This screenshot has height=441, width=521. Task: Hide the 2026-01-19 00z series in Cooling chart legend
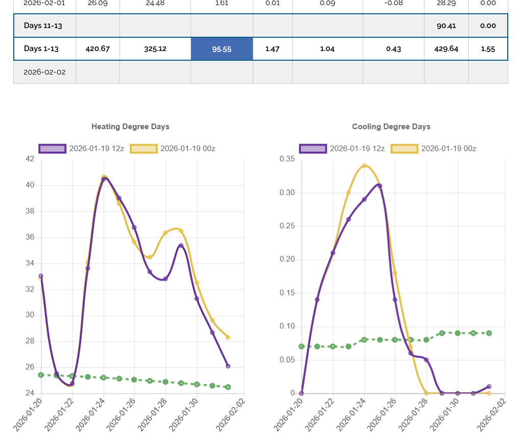pos(405,149)
